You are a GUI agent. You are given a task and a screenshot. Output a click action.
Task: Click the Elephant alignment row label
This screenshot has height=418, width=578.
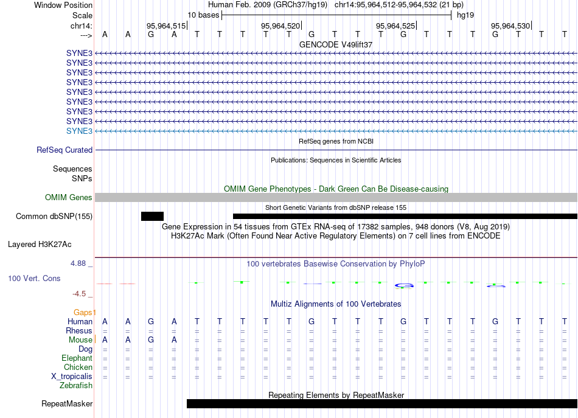[x=77, y=358]
